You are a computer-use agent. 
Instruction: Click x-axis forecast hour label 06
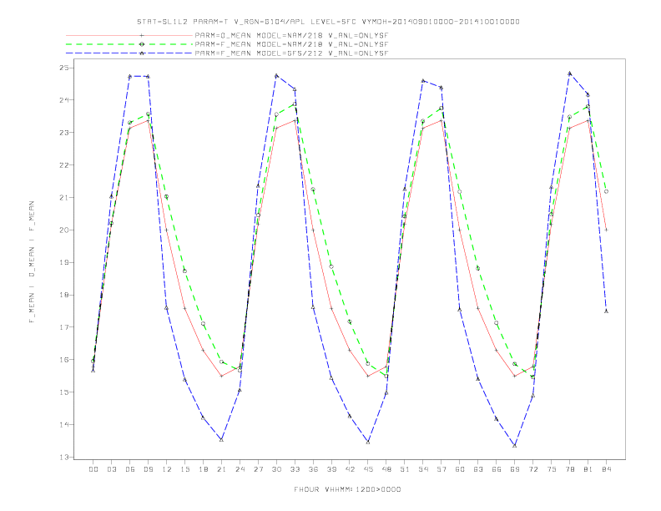pyautogui.click(x=130, y=469)
